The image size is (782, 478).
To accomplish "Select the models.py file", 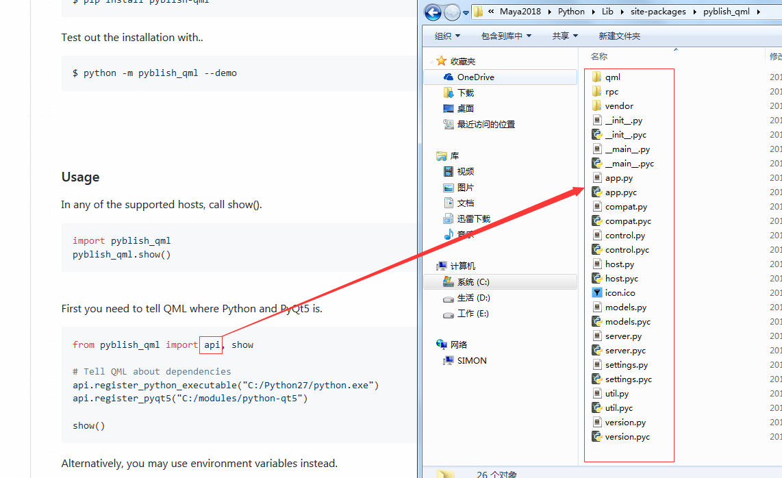I will [x=620, y=307].
